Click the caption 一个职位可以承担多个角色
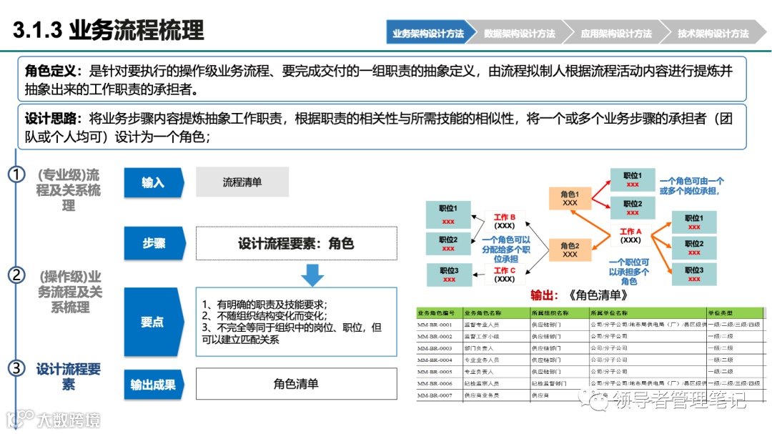The image size is (772, 434). pyautogui.click(x=629, y=272)
